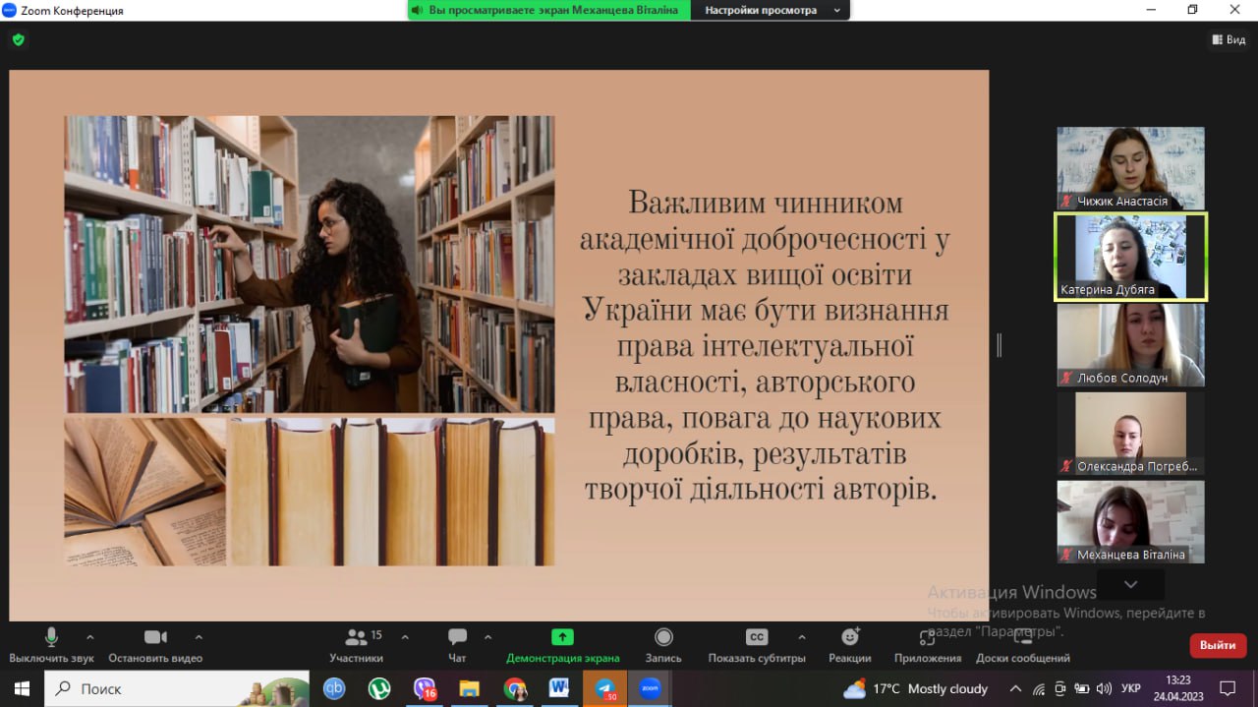Open Reactions (Реакции) smiley icon
Image resolution: width=1258 pixels, height=707 pixels.
coord(850,637)
